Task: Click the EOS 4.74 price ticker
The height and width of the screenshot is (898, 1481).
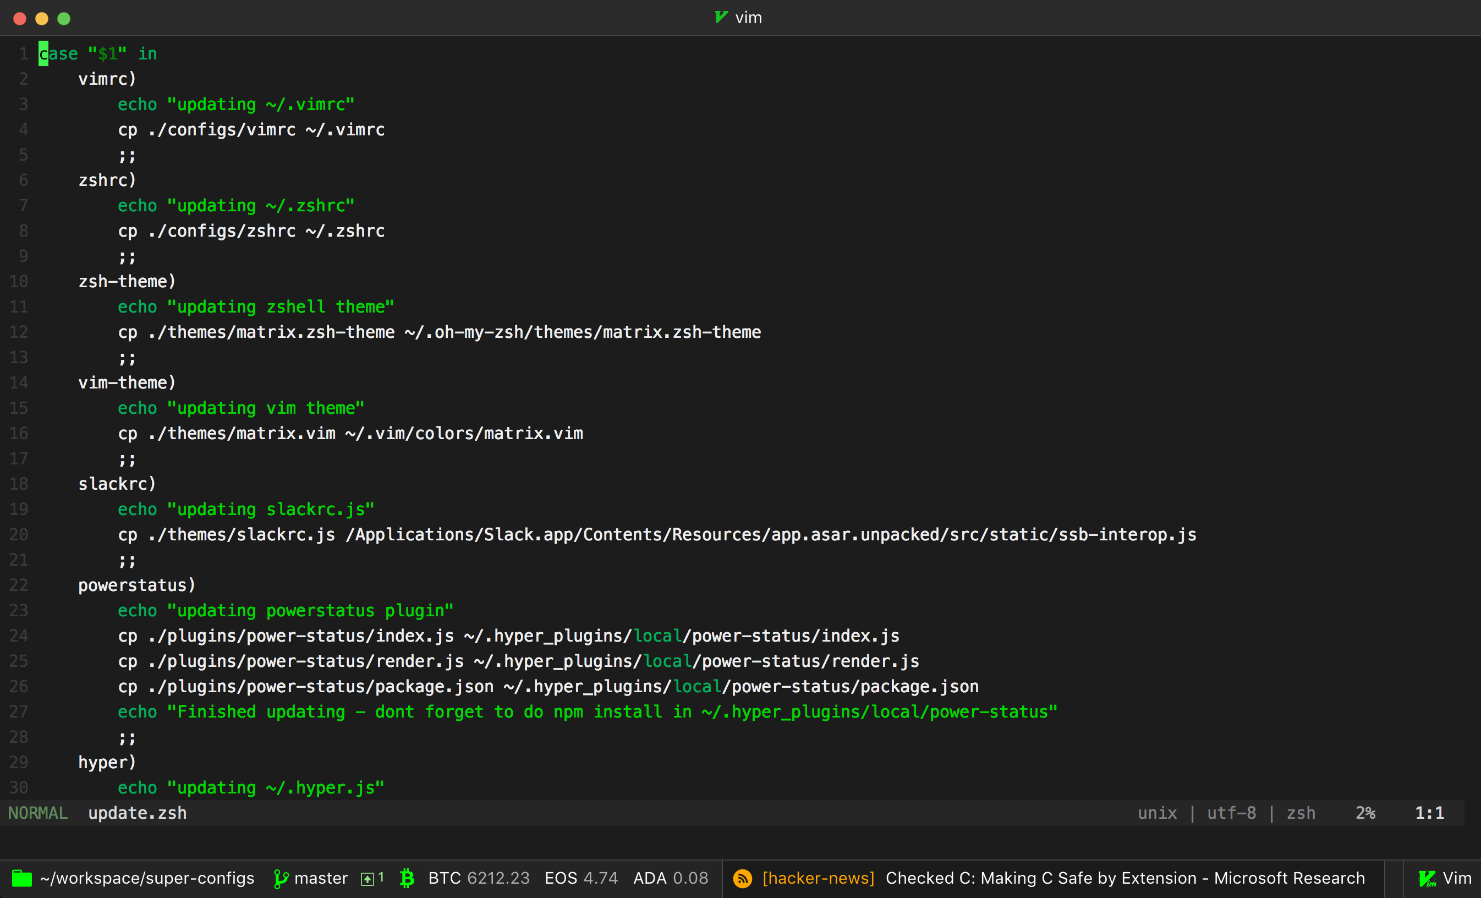Action: pos(580,878)
